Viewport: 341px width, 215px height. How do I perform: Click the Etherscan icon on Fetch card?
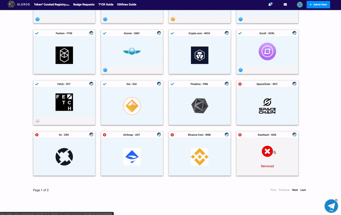tap(91, 83)
